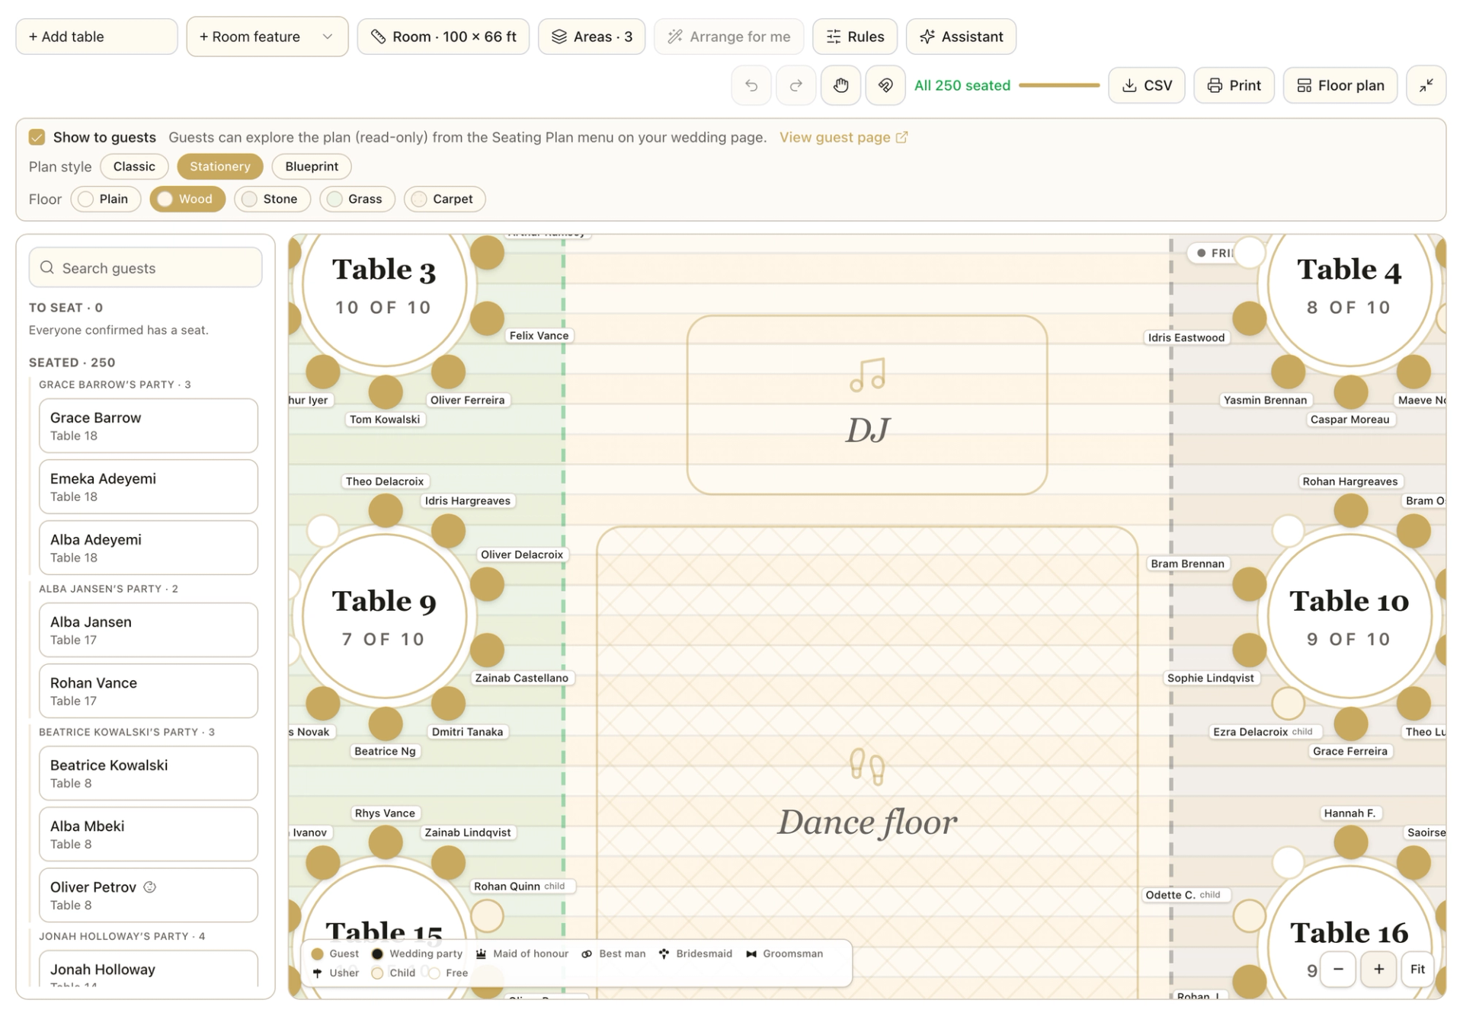This screenshot has width=1463, height=1016.
Task: Click the icon beside Oliver Petrov
Action: click(150, 887)
